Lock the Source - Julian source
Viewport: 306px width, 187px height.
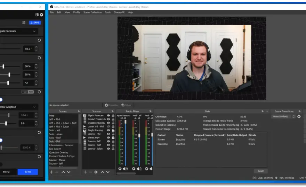click(x=113, y=149)
